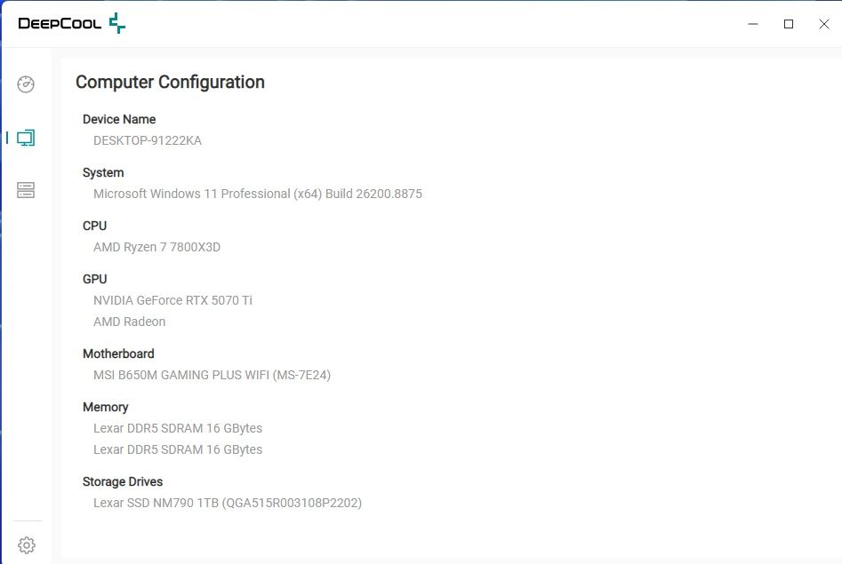Select the AMD Ryzen 7 7800X3D value
The height and width of the screenshot is (564, 842).
(156, 247)
